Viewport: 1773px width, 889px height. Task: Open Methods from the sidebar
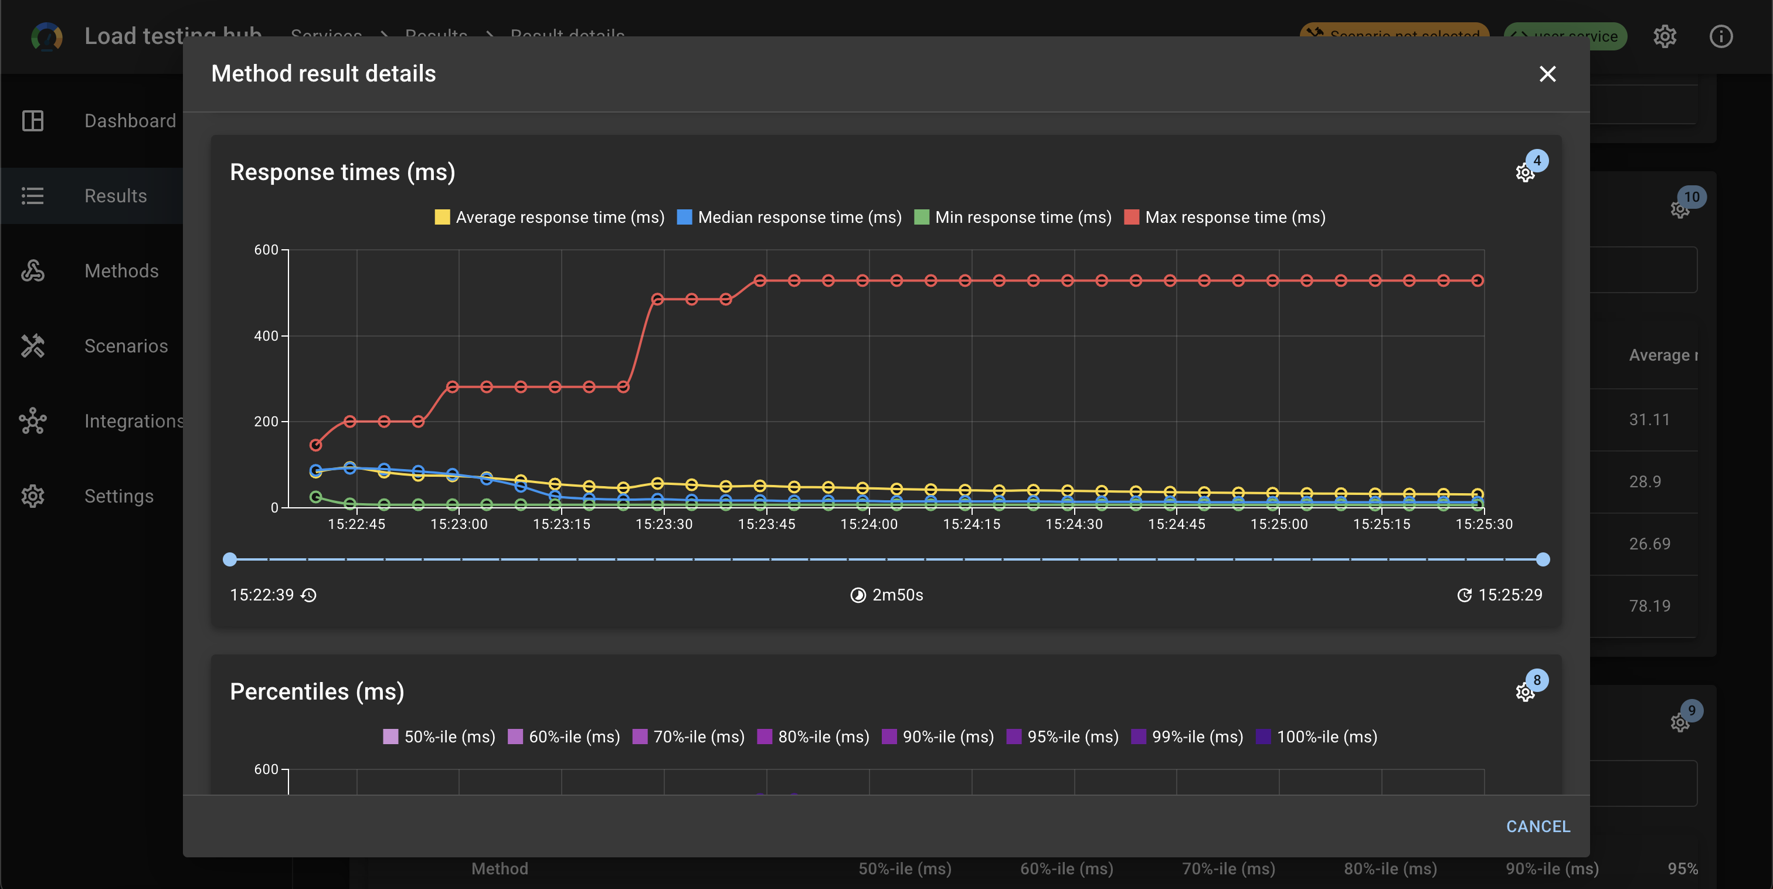coord(91,272)
